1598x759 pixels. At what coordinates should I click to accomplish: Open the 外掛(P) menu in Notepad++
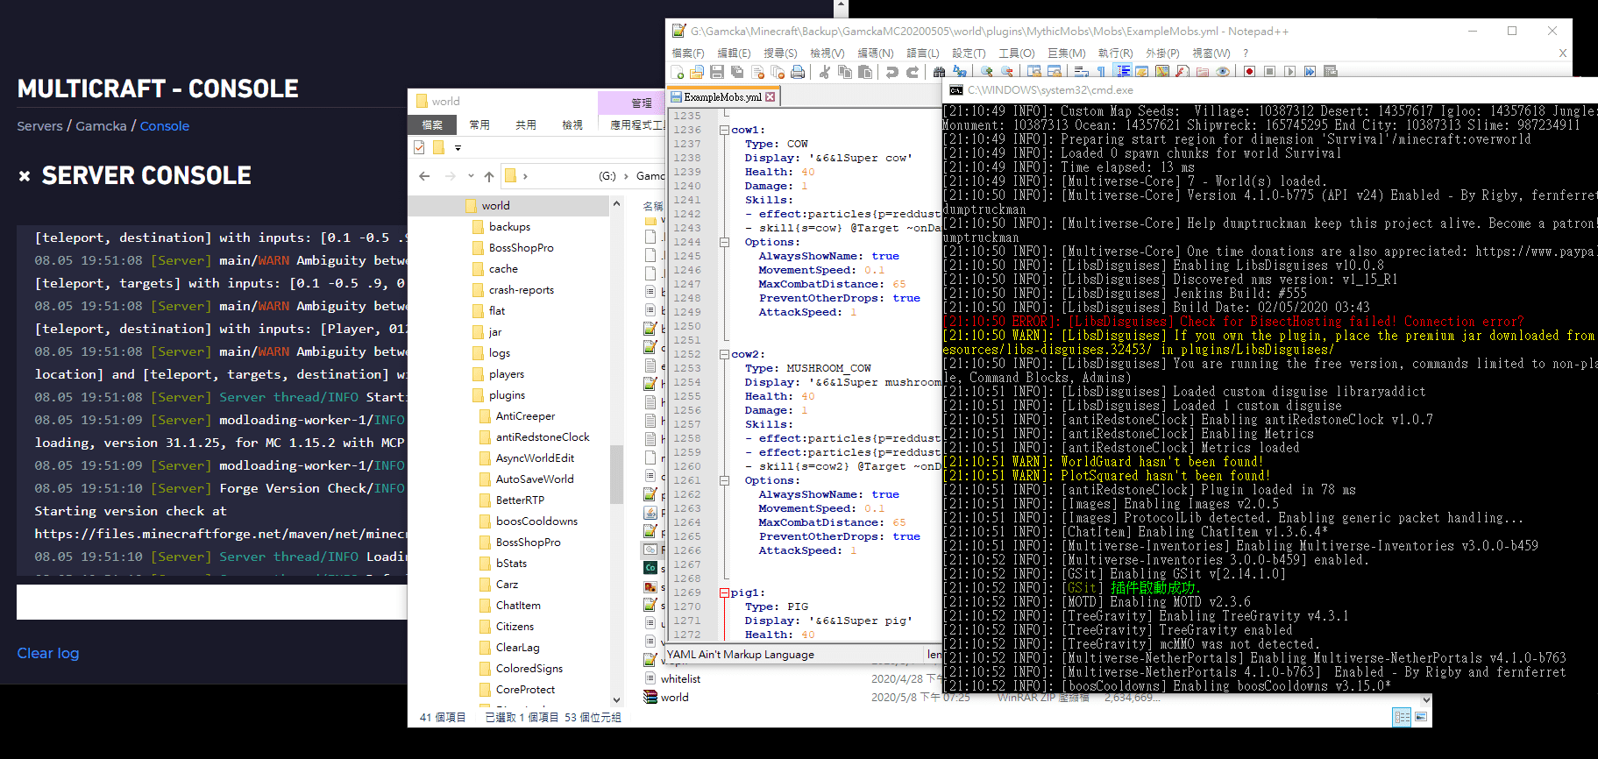(x=1162, y=53)
